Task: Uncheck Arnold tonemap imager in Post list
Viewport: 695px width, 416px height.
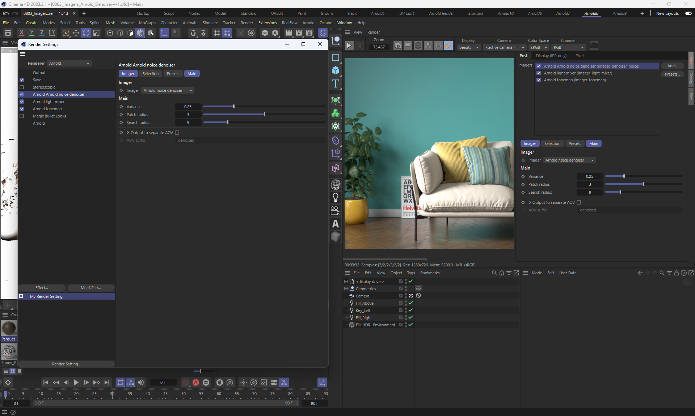Action: pos(539,80)
